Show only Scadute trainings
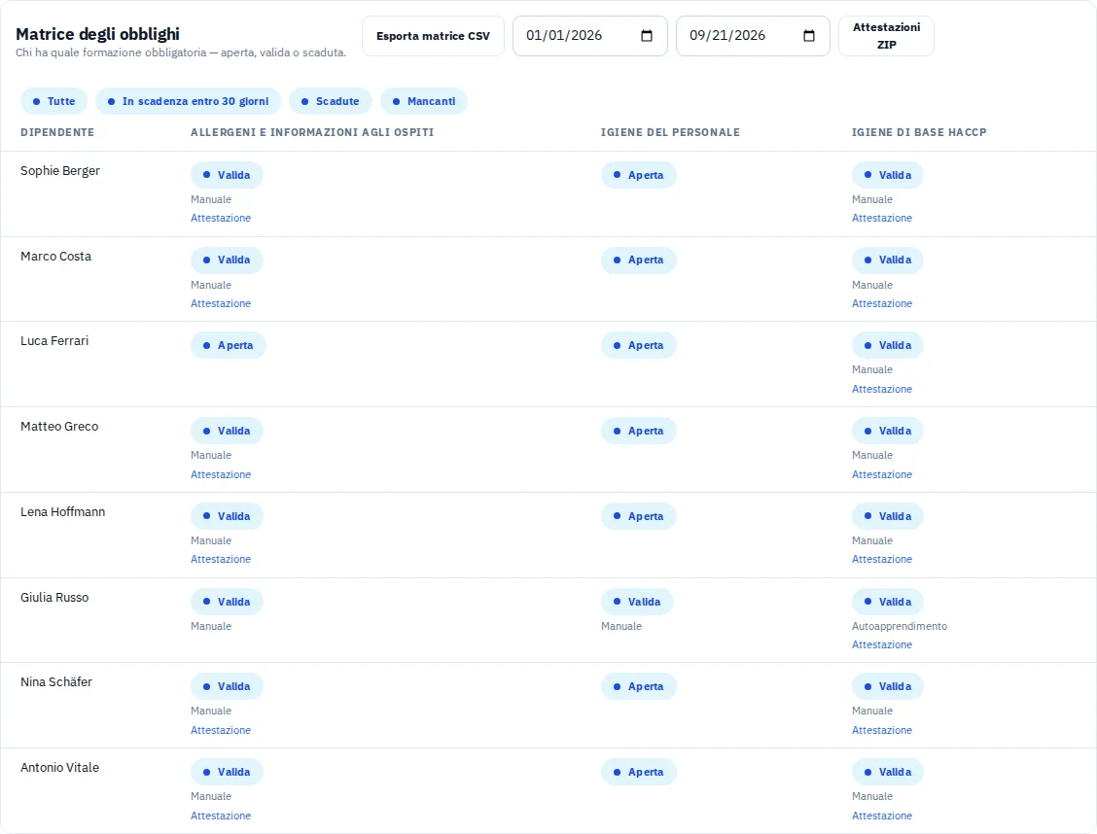 [x=331, y=101]
